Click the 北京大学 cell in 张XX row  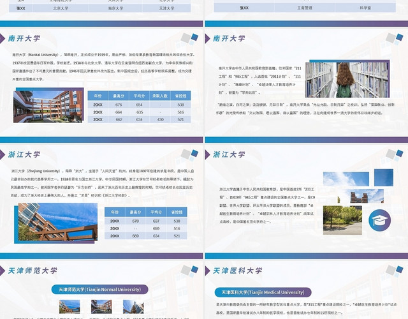[x=61, y=8]
